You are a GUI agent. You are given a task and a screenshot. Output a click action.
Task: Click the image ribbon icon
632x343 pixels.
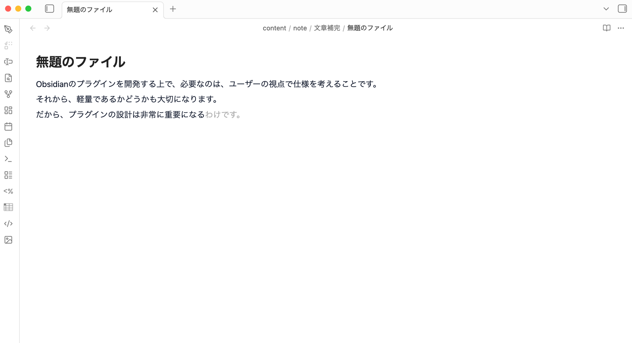8,240
